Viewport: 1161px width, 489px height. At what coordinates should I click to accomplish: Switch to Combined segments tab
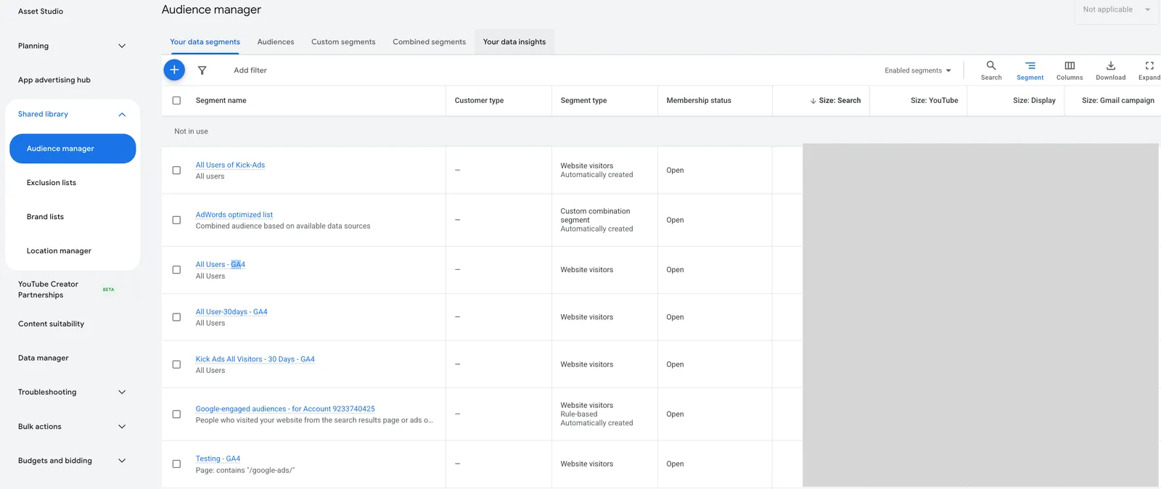coord(429,42)
